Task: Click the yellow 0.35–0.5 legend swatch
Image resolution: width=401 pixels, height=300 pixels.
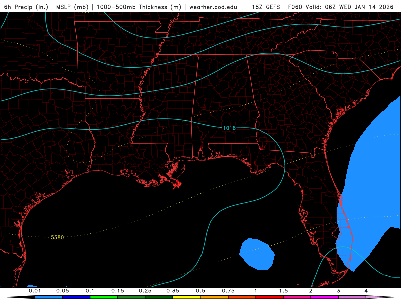Action: [x=186, y=297]
